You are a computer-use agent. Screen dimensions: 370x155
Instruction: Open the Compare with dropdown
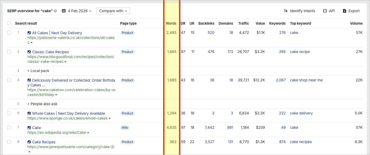(x=113, y=11)
